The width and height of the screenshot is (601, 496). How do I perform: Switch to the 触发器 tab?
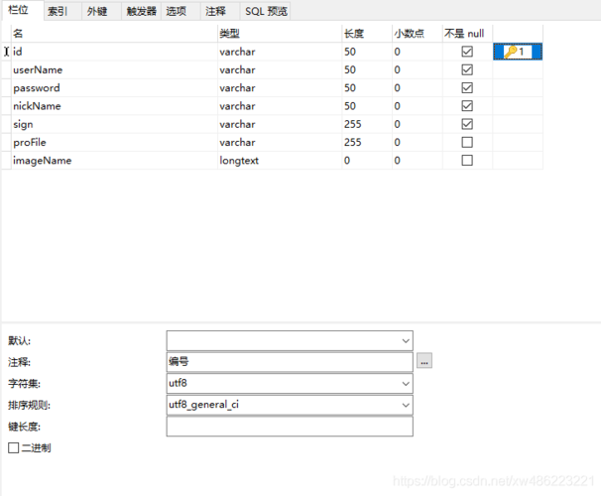click(x=141, y=11)
